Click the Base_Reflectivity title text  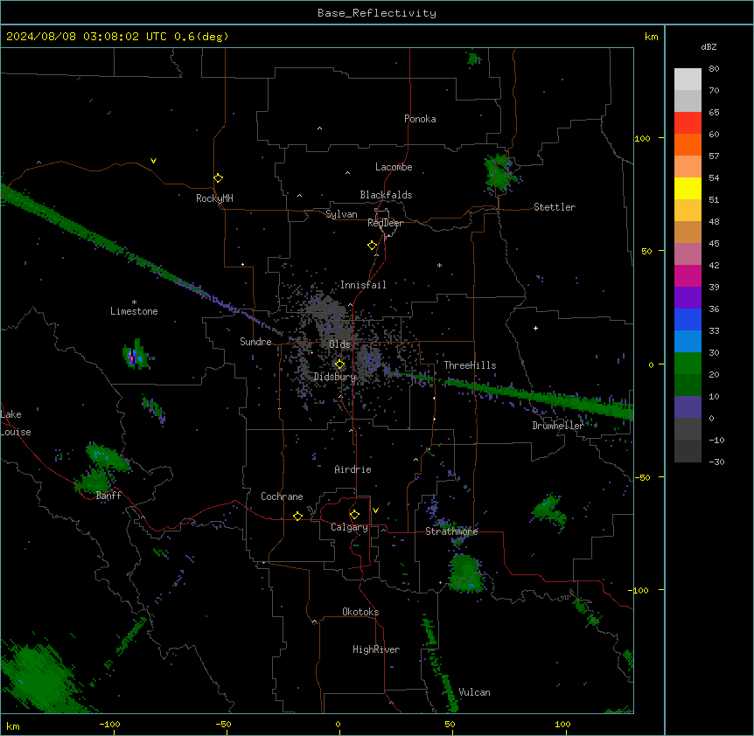tap(377, 13)
